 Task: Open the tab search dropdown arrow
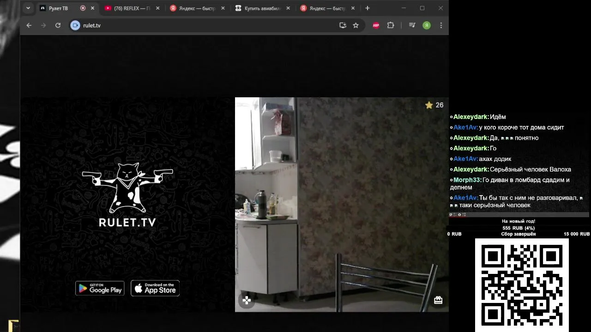tap(28, 8)
